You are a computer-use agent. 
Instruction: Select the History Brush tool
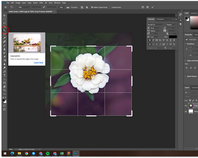(x=4, y=53)
